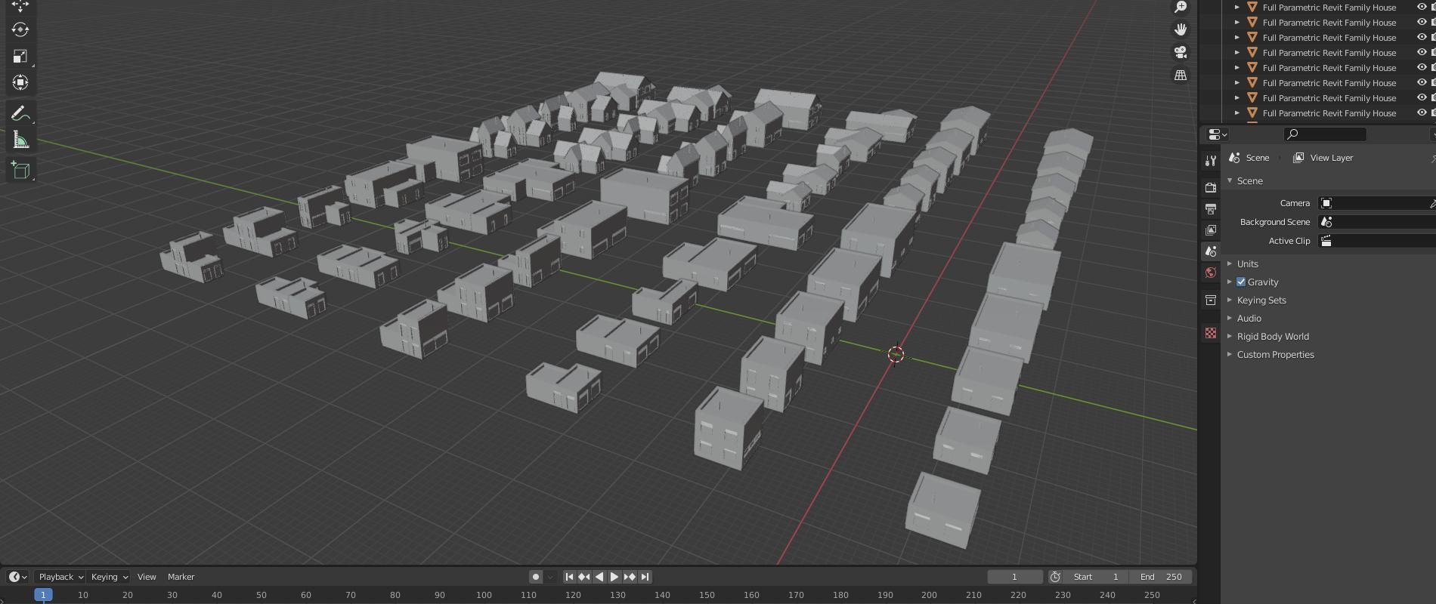Hide the topmost visible Revit Family House row
The image size is (1436, 604).
click(1421, 7)
